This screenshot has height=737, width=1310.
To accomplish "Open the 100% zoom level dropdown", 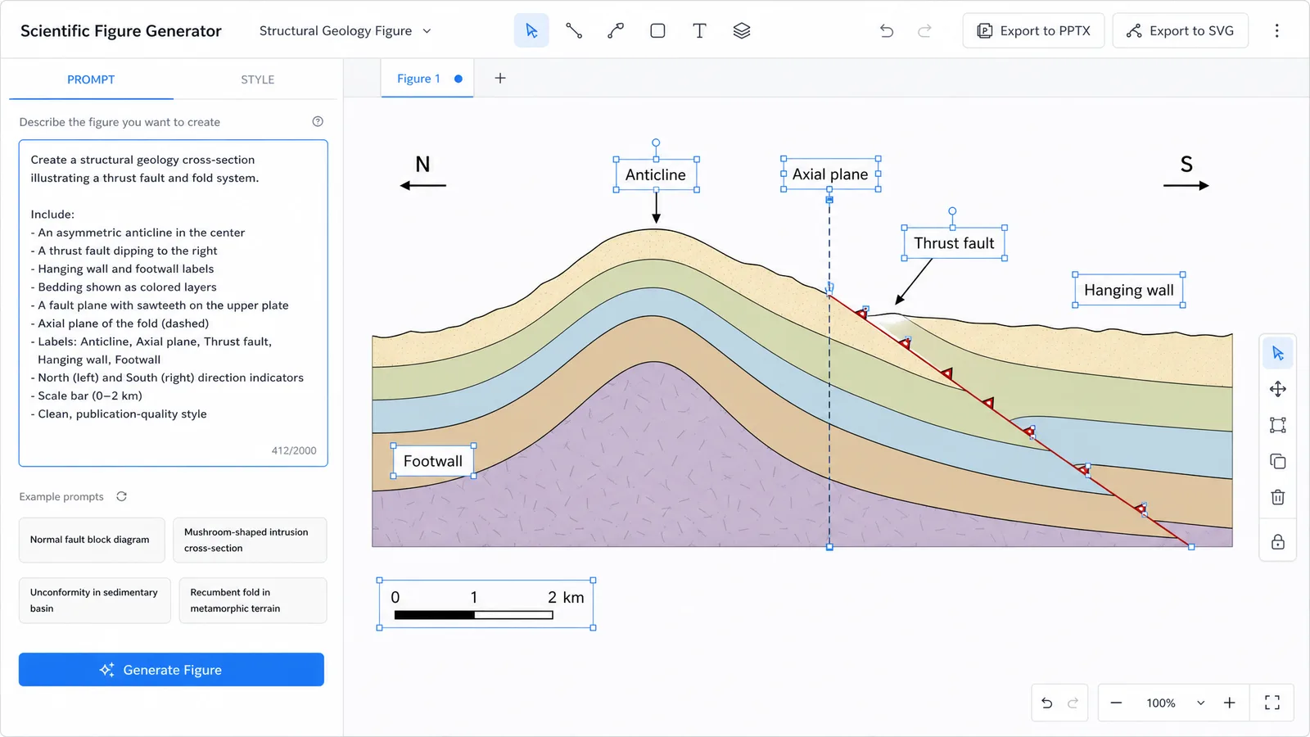I will click(x=1175, y=703).
